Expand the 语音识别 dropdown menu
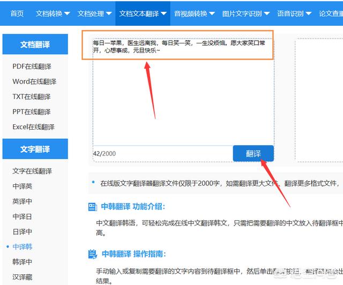The image size is (343, 285). click(294, 13)
